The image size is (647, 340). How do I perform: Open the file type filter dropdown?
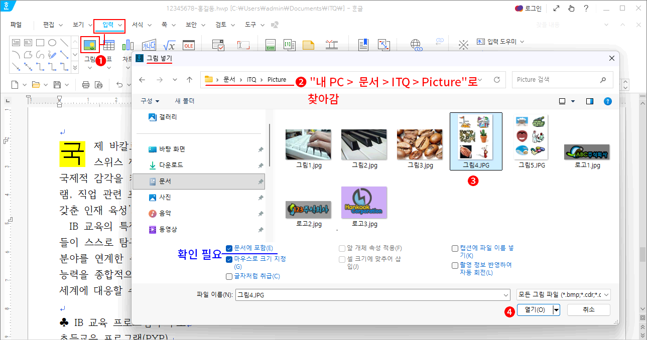[x=563, y=295]
